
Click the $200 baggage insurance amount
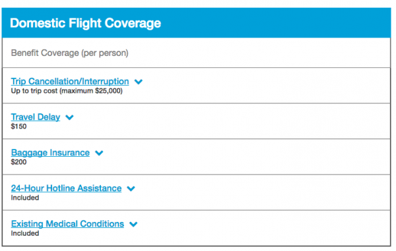(x=18, y=162)
